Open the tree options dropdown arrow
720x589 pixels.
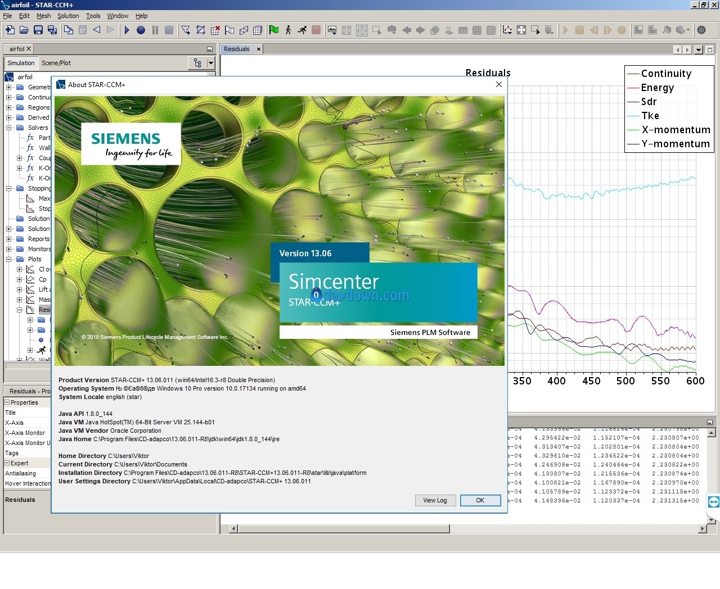(x=211, y=63)
